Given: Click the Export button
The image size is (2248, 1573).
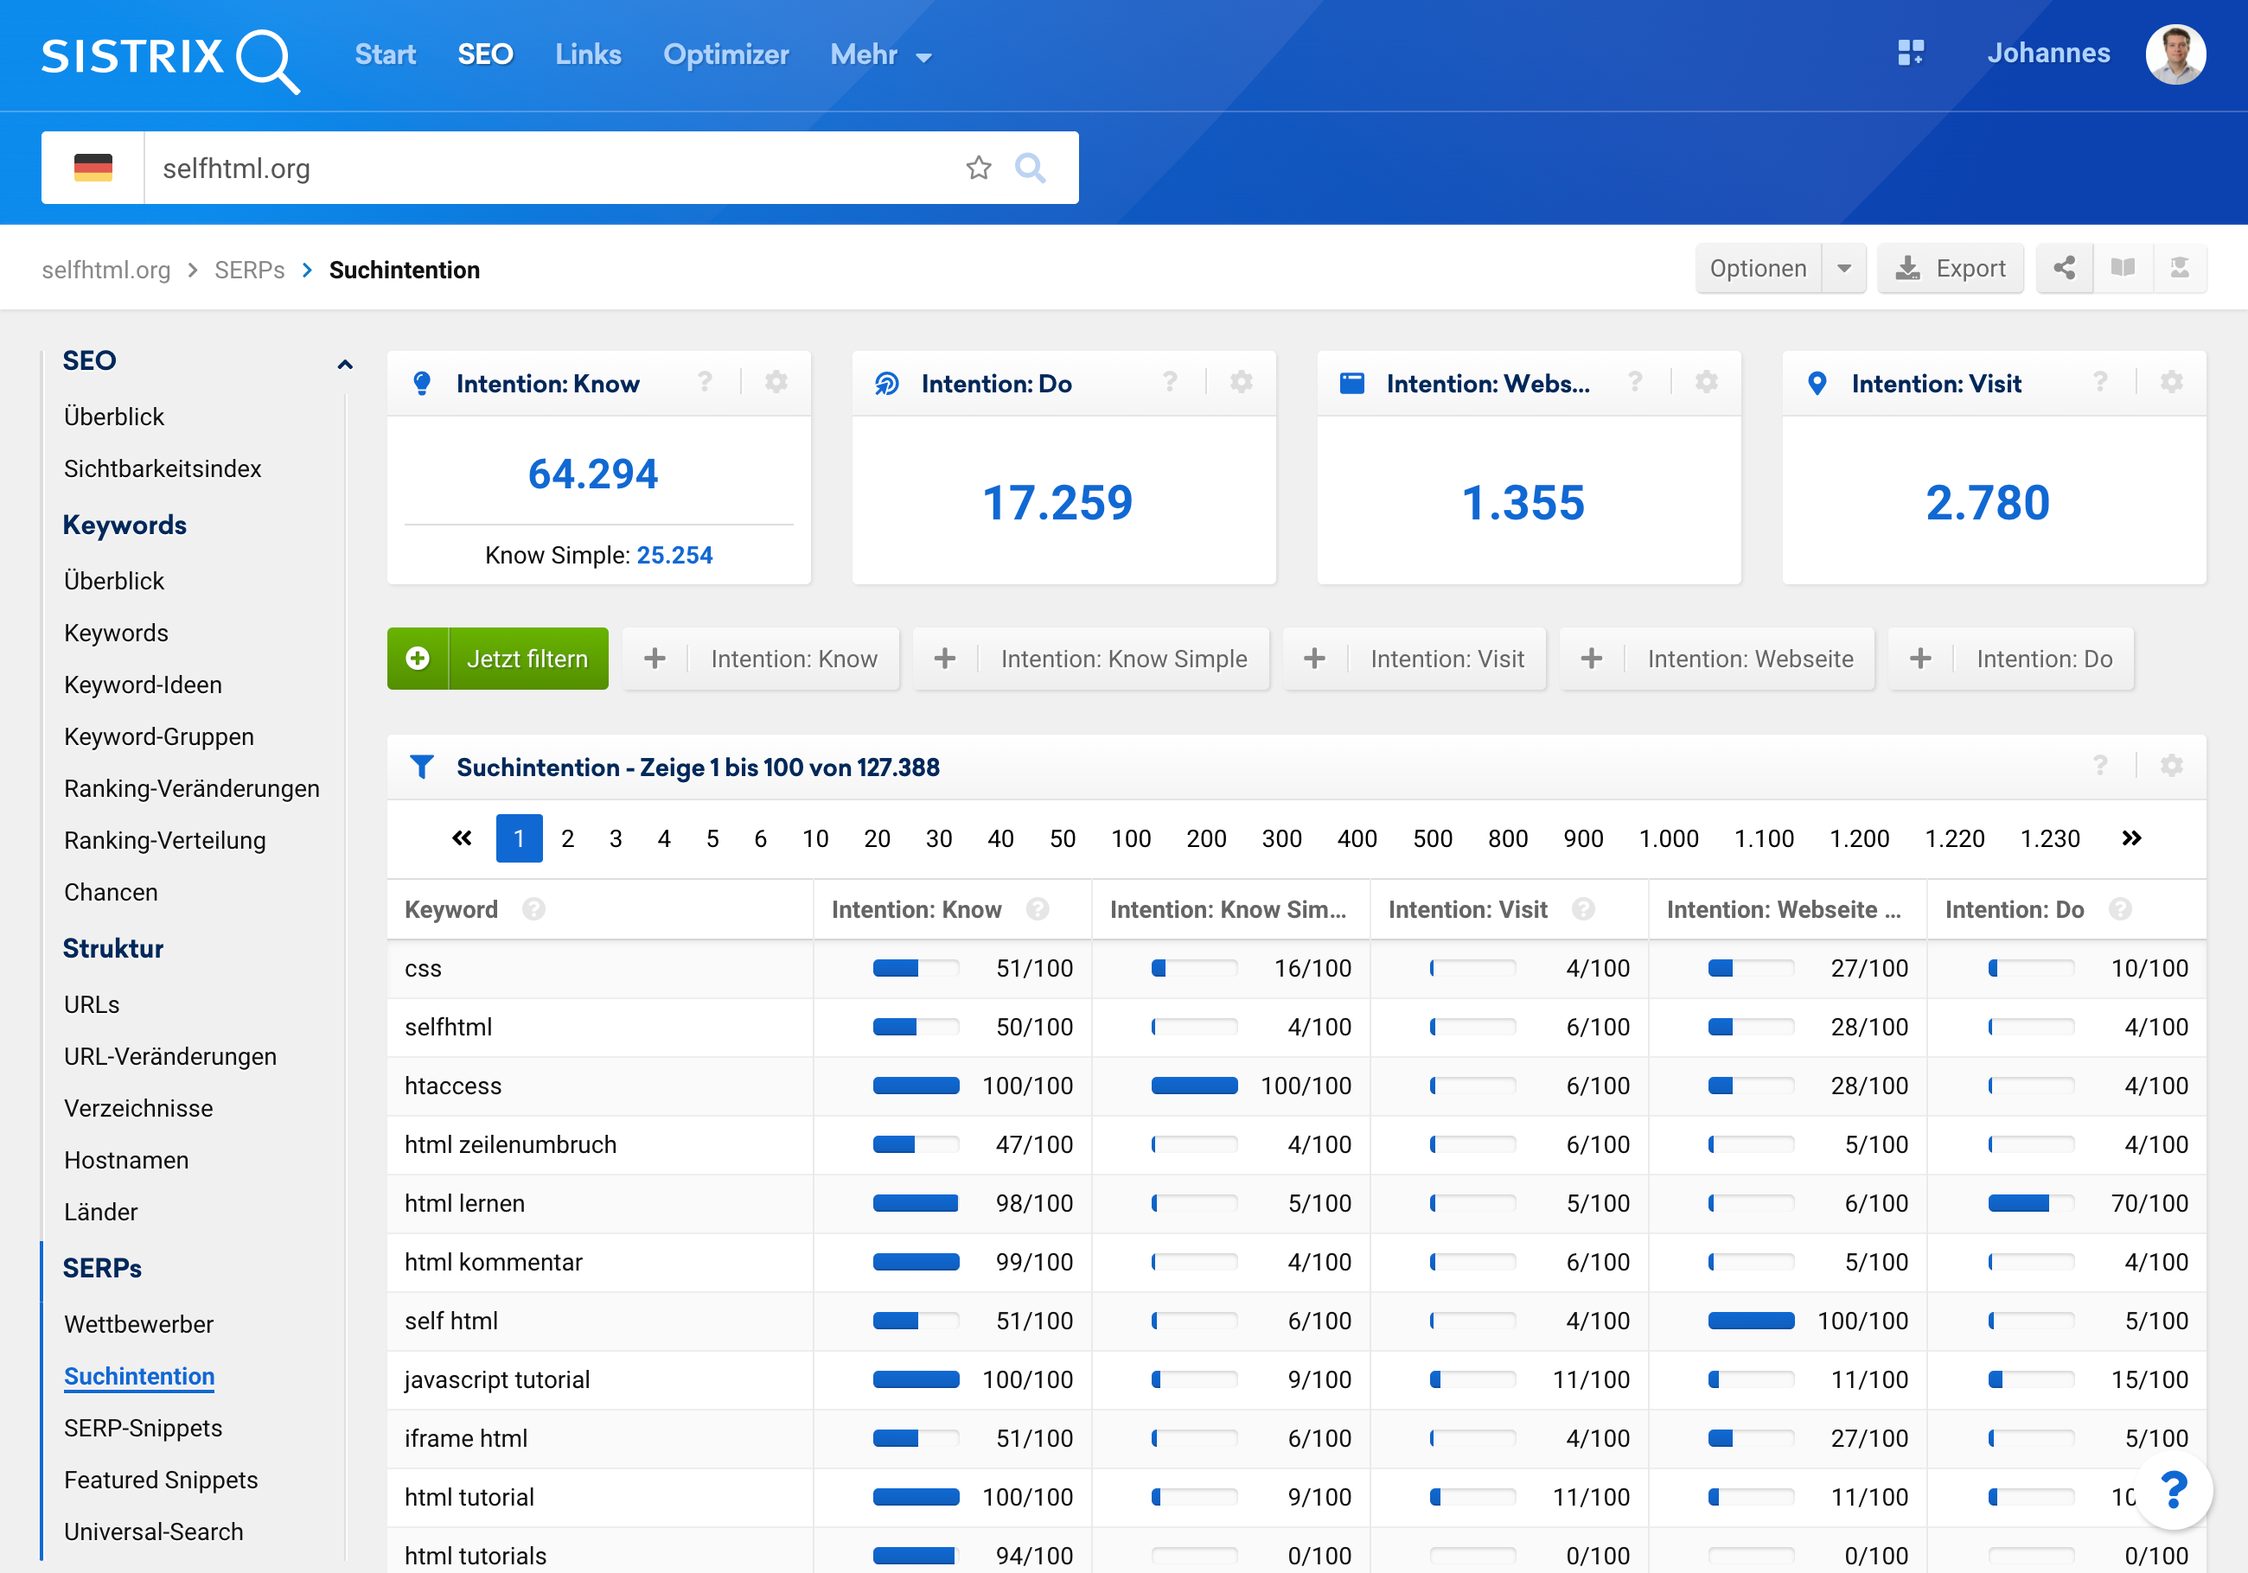Looking at the screenshot, I should [1951, 268].
